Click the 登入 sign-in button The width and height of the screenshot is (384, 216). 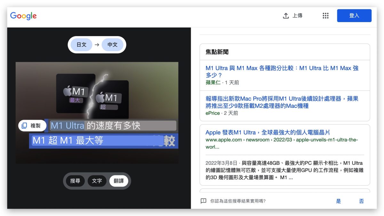354,16
